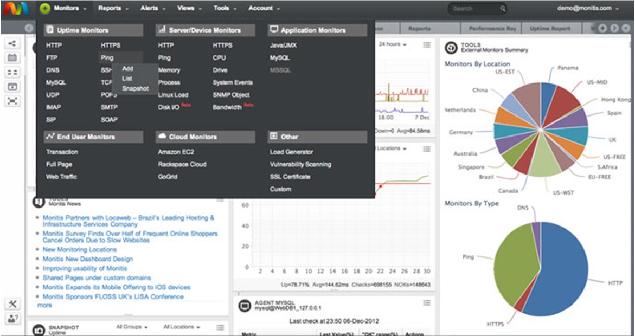The image size is (635, 336).
Task: Expand the All Groups dropdown
Action: tap(131, 327)
